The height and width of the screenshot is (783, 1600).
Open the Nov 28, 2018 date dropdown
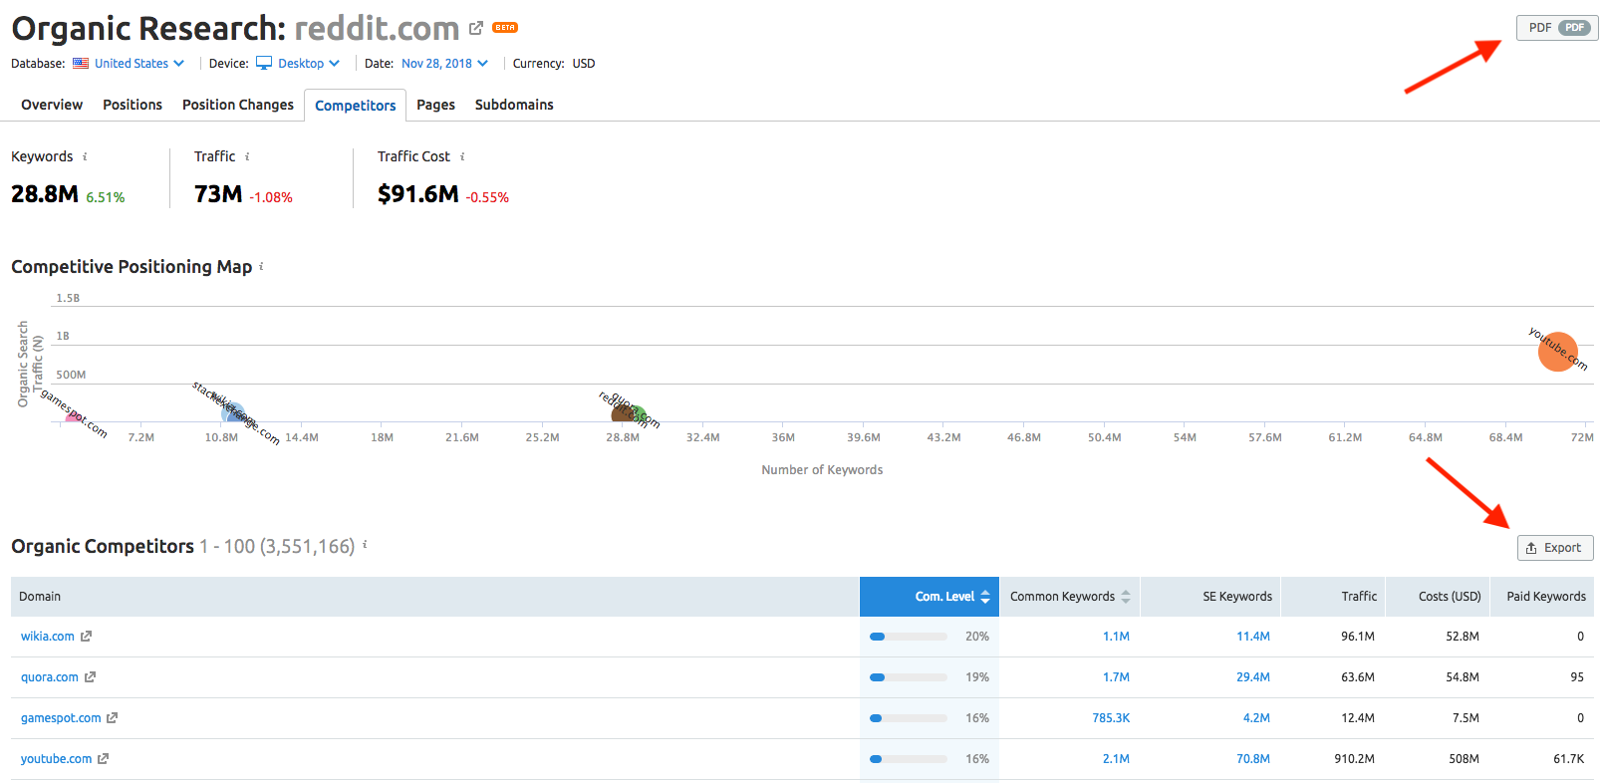[x=444, y=64]
